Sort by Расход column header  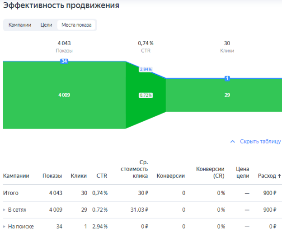[x=267, y=176]
